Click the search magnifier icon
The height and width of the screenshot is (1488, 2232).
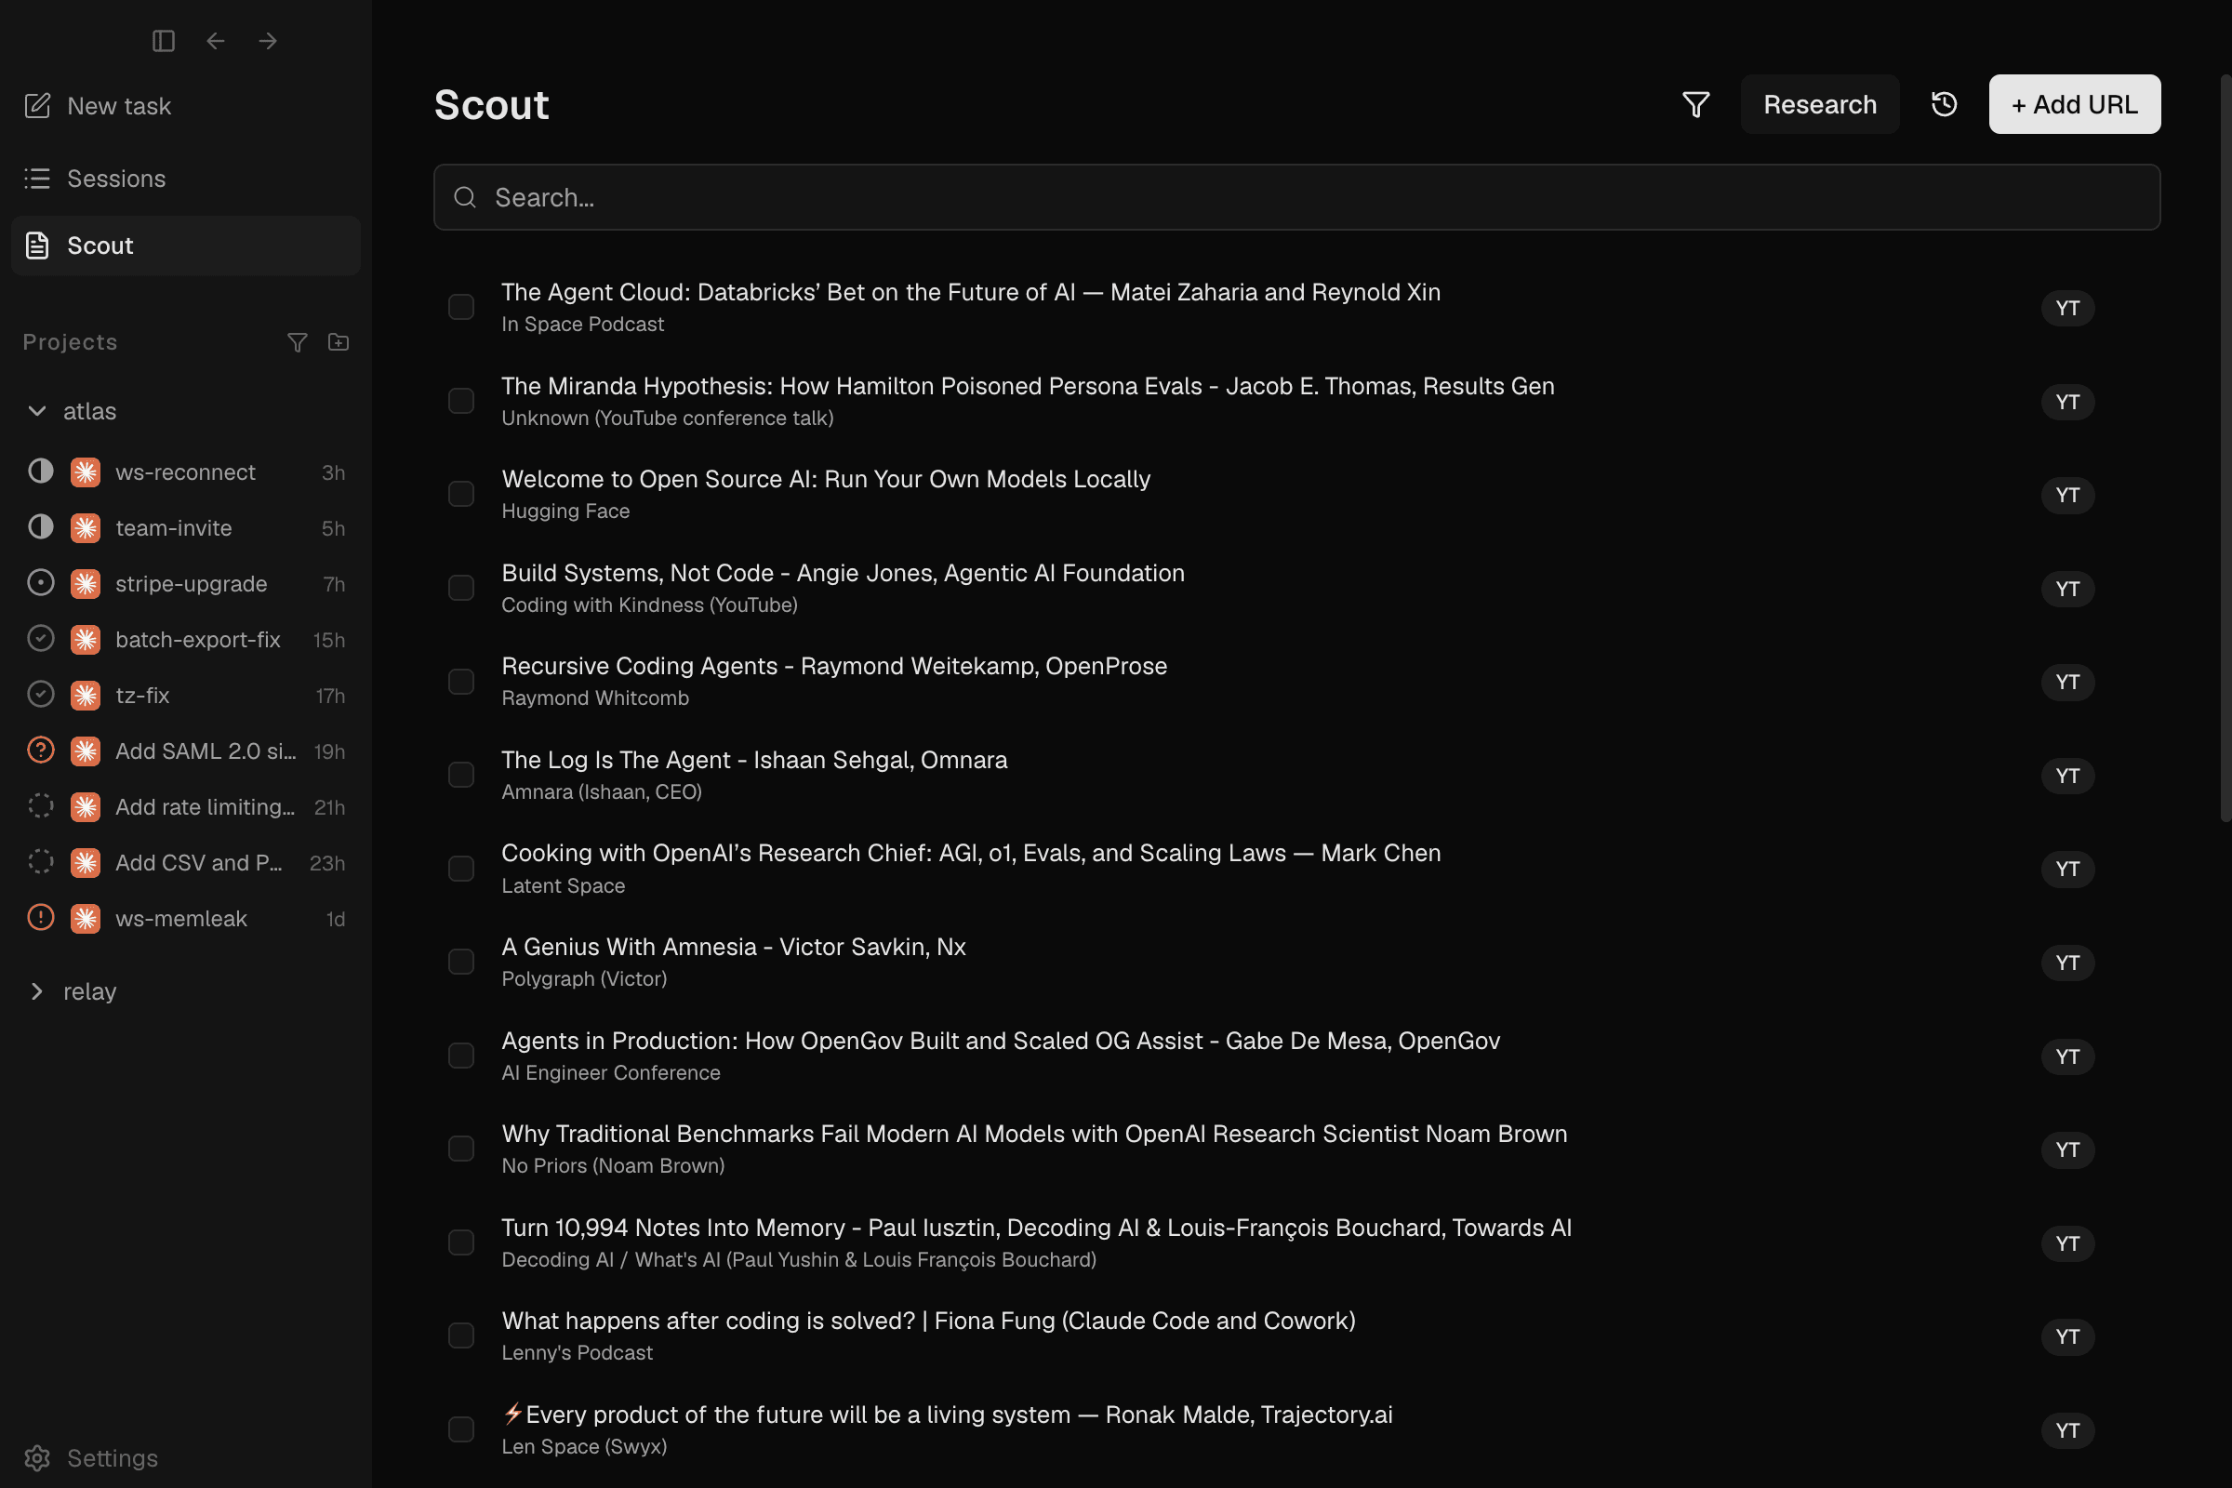coord(465,197)
